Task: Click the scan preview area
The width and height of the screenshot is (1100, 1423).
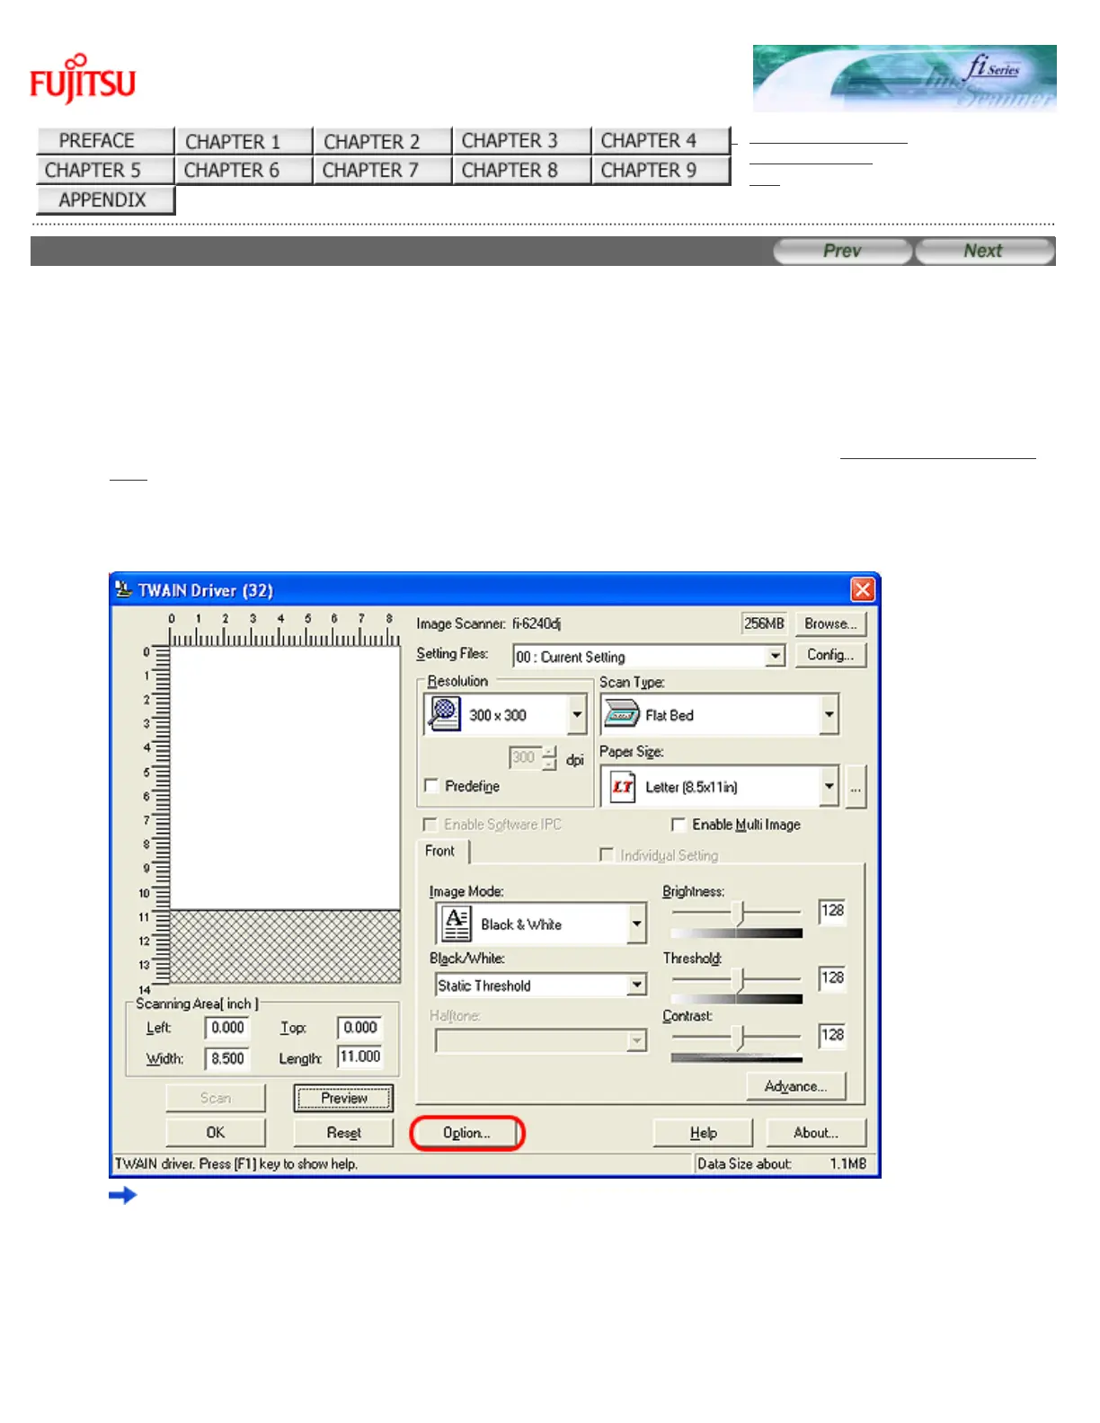Action: click(285, 814)
